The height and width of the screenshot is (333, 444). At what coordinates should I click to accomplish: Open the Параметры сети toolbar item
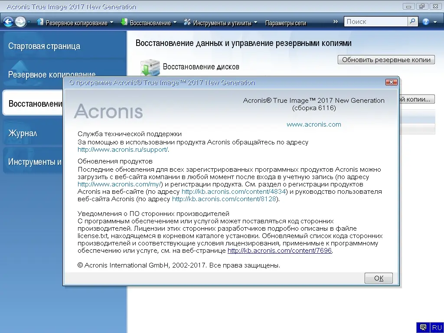pyautogui.click(x=285, y=23)
